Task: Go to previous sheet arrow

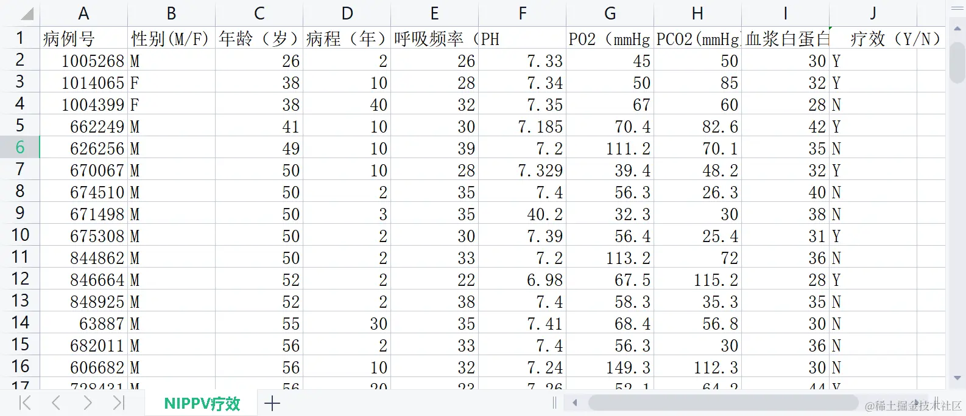Action: pos(56,403)
